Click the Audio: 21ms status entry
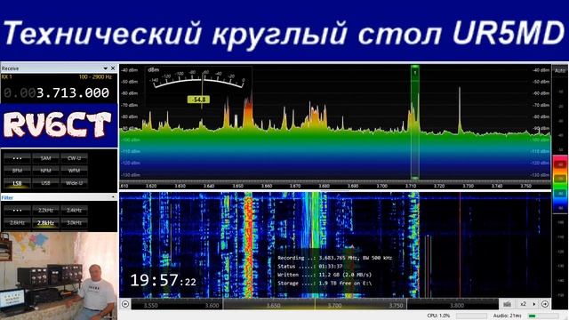Image resolution: width=569 pixels, height=320 pixels. 507,316
